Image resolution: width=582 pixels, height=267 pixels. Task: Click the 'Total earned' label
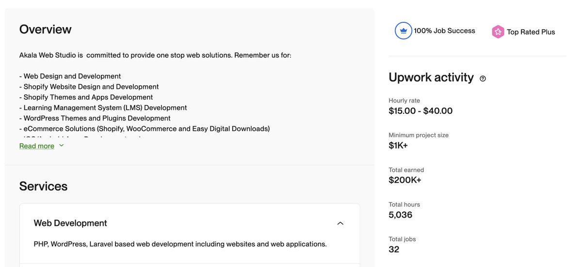406,170
